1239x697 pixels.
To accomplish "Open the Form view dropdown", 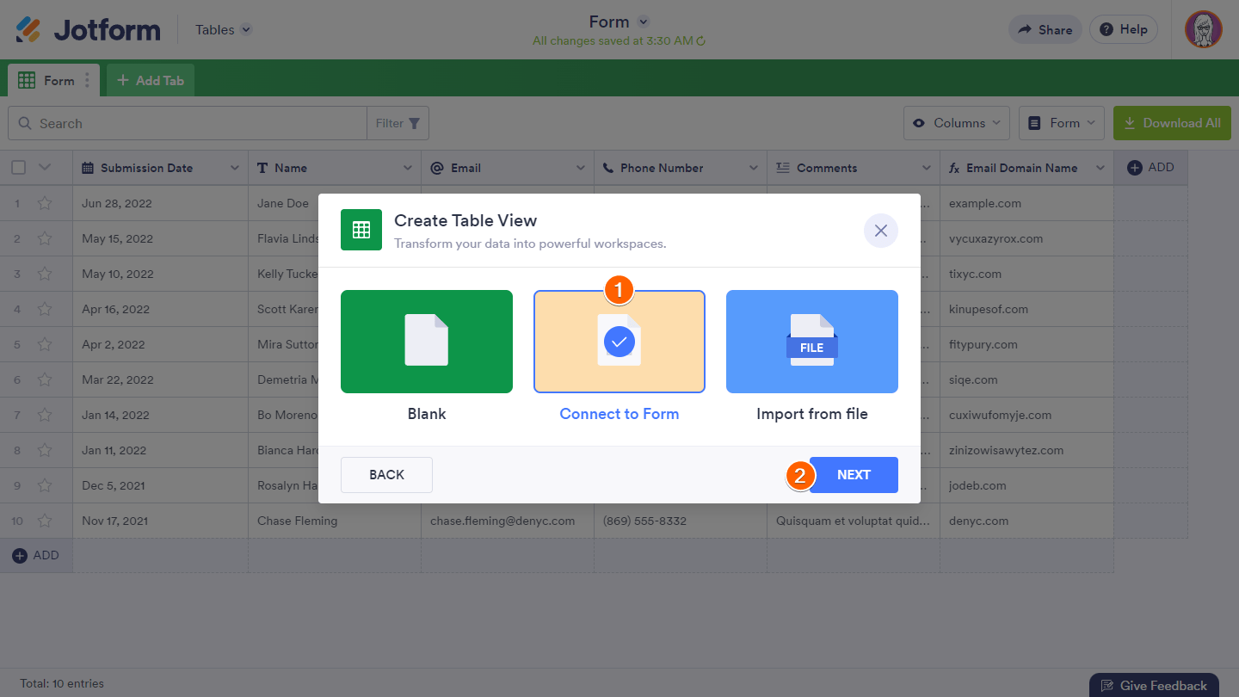I will [x=1062, y=123].
